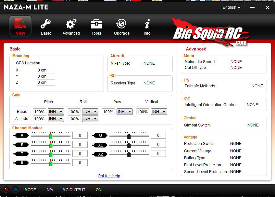Click Basic Vertical gain percent field
This screenshot has height=197, width=275.
(143, 112)
